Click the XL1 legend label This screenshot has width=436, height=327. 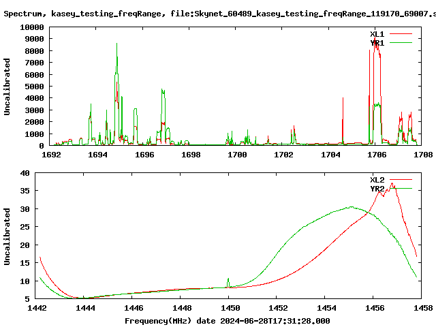[x=377, y=34]
